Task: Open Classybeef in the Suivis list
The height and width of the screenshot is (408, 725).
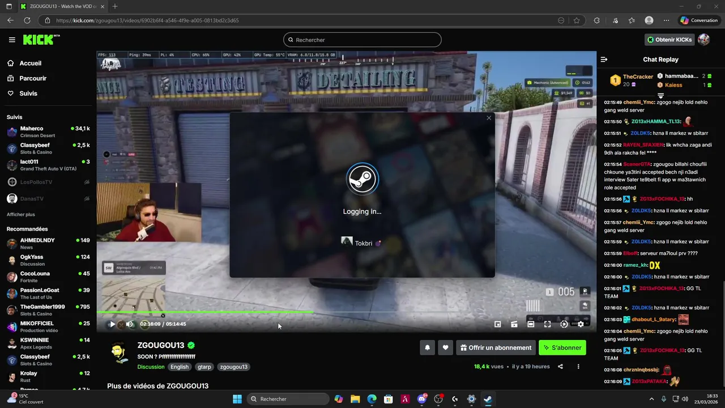Action: (48, 148)
